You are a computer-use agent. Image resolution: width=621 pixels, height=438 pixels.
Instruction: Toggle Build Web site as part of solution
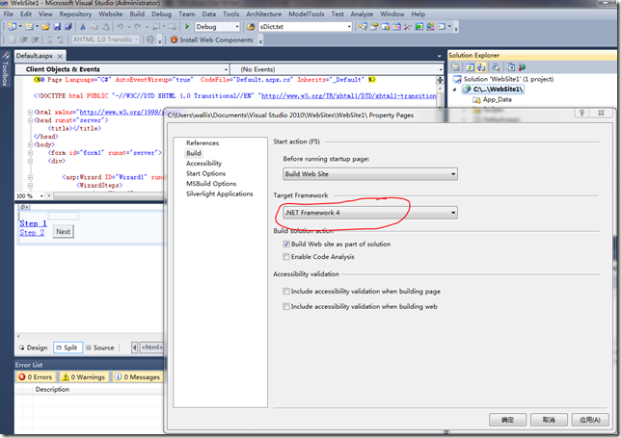click(x=286, y=245)
